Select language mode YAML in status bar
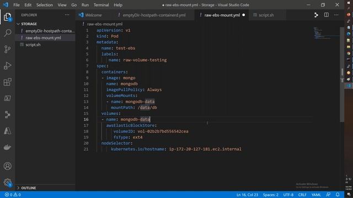The width and height of the screenshot is (353, 198). (x=316, y=195)
